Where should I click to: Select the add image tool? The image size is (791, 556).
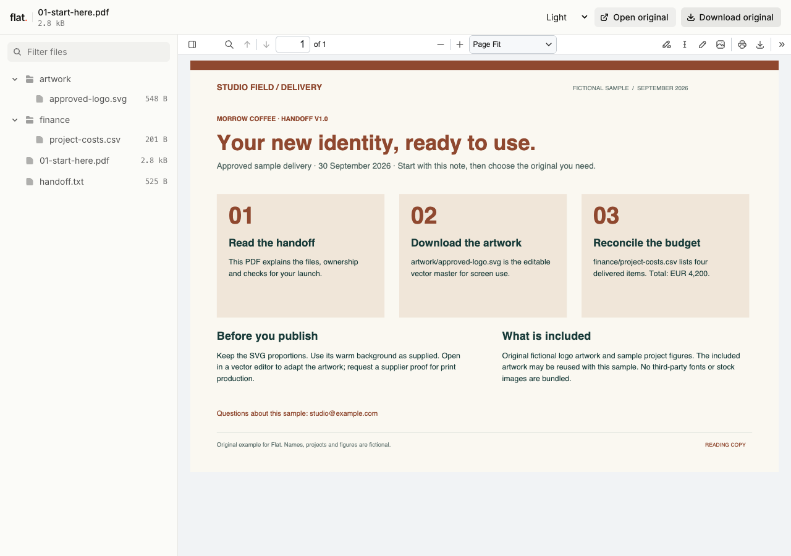(x=721, y=44)
